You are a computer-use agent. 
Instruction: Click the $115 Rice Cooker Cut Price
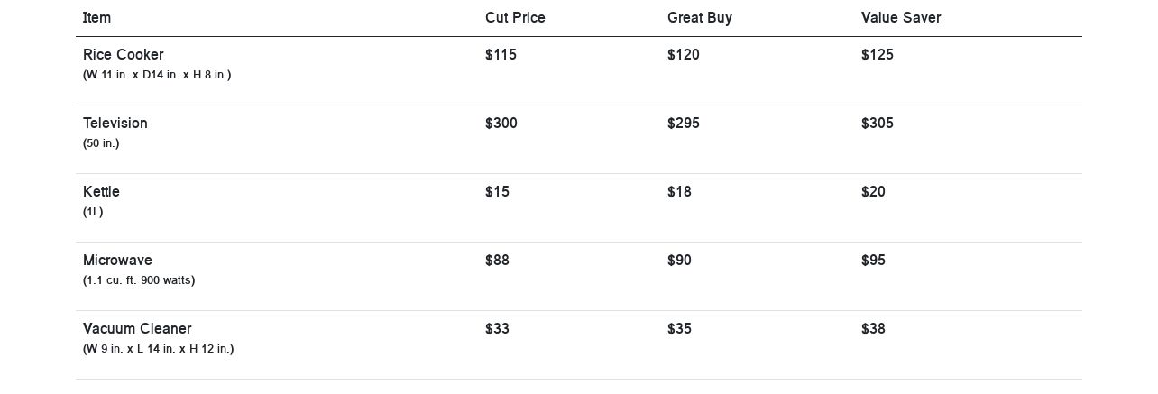[501, 55]
